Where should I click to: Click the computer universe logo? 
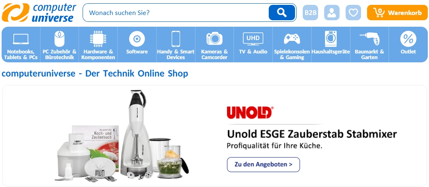[x=39, y=13]
